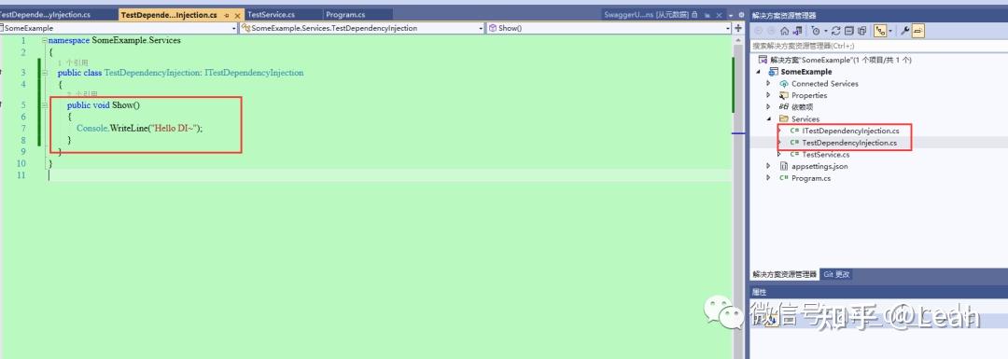Expand the TestService.cs node arrow
Image resolution: width=1008 pixels, height=359 pixels.
(x=779, y=154)
